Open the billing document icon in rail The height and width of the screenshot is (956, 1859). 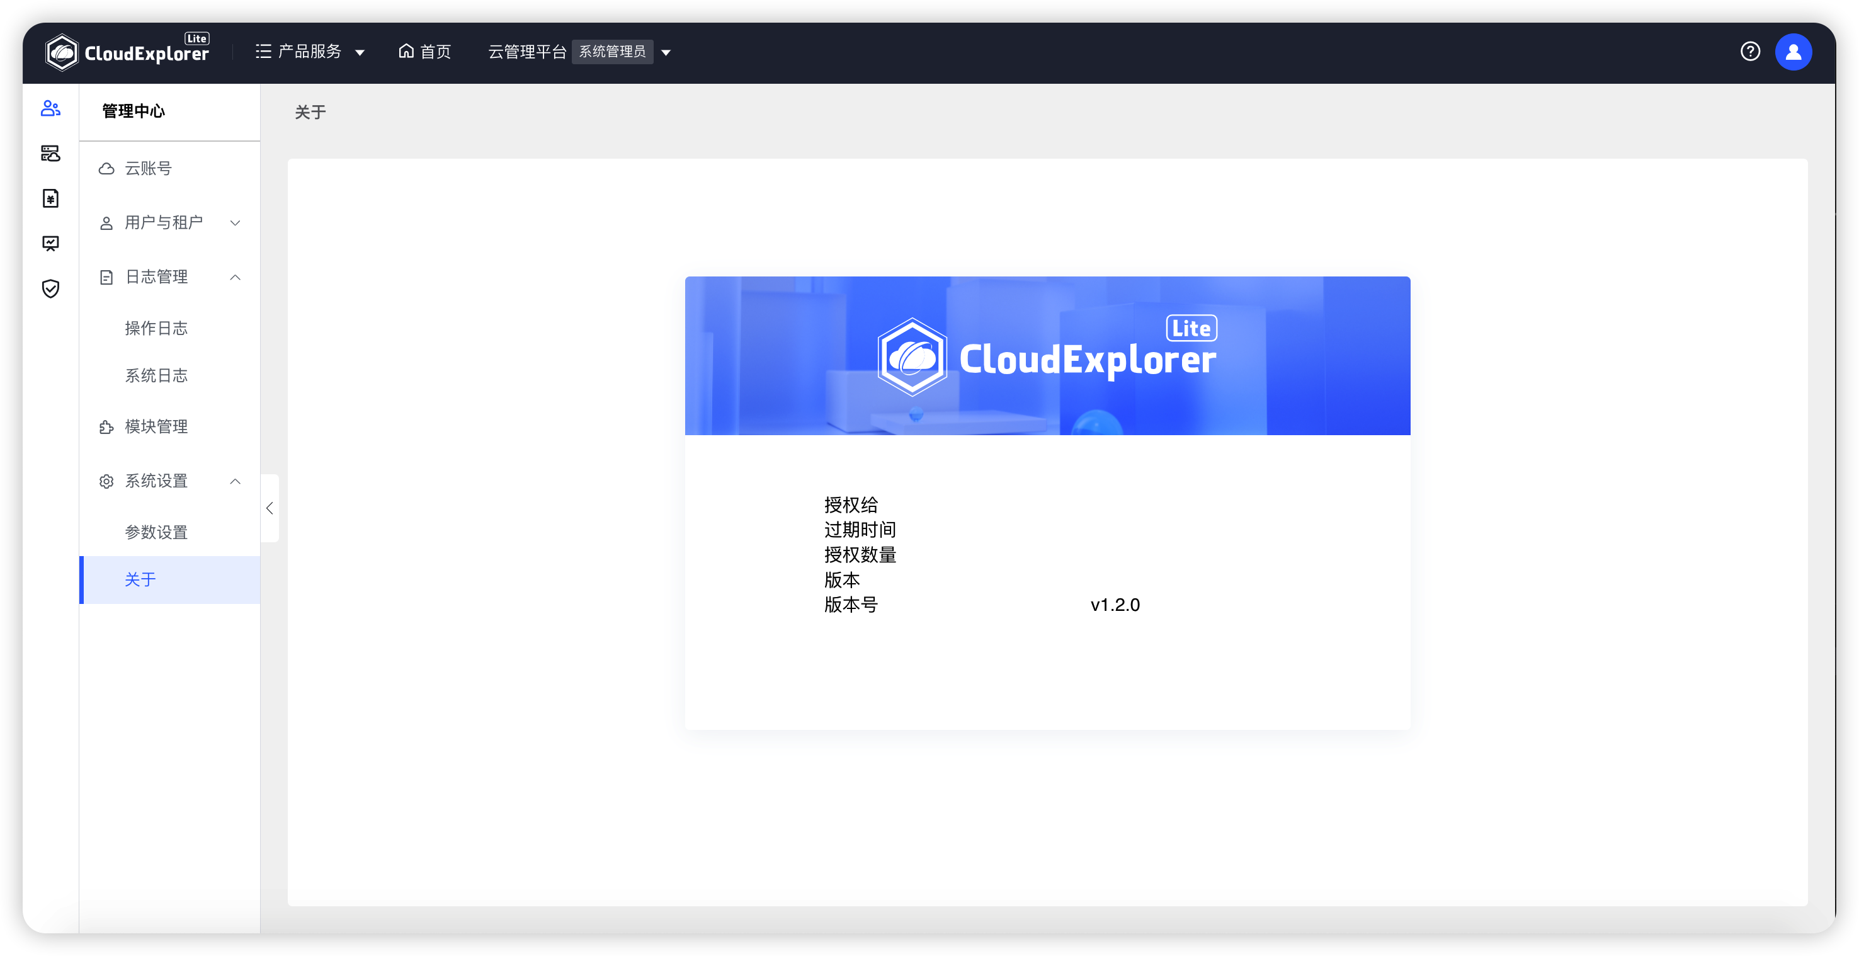coord(50,198)
